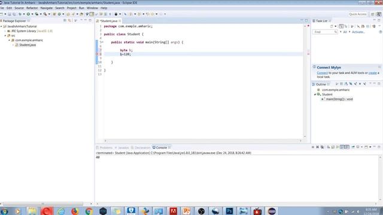
Task: Select Student.java in Package Explorer
Action: coord(28,45)
